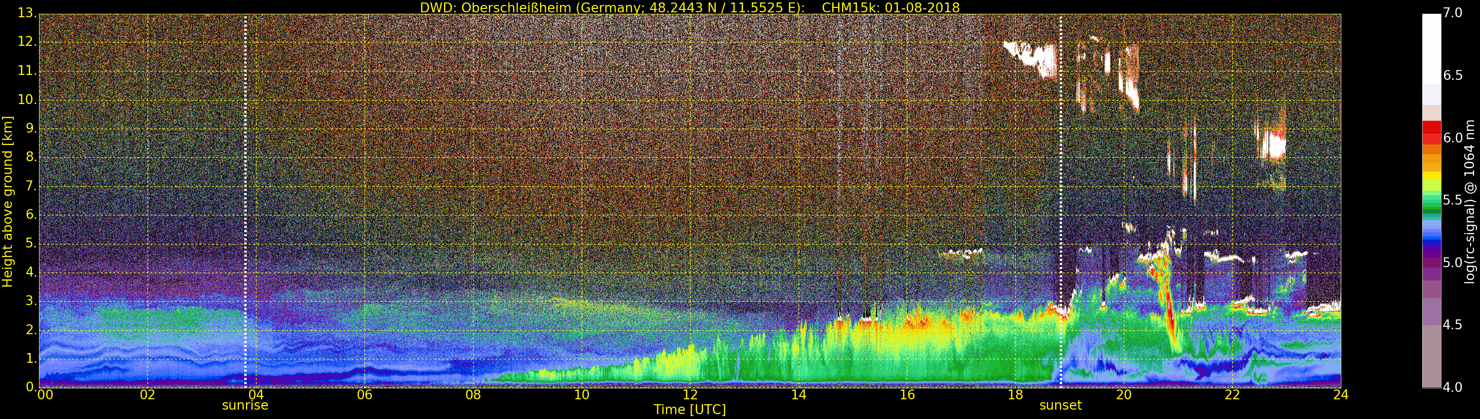Click the '5.' tick label on the height axis

point(31,244)
